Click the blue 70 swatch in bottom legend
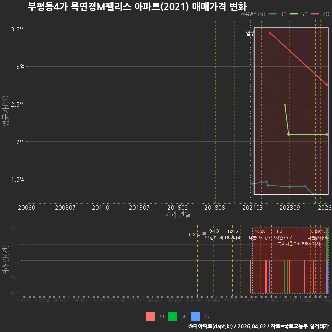 pyautogui.click(x=195, y=316)
